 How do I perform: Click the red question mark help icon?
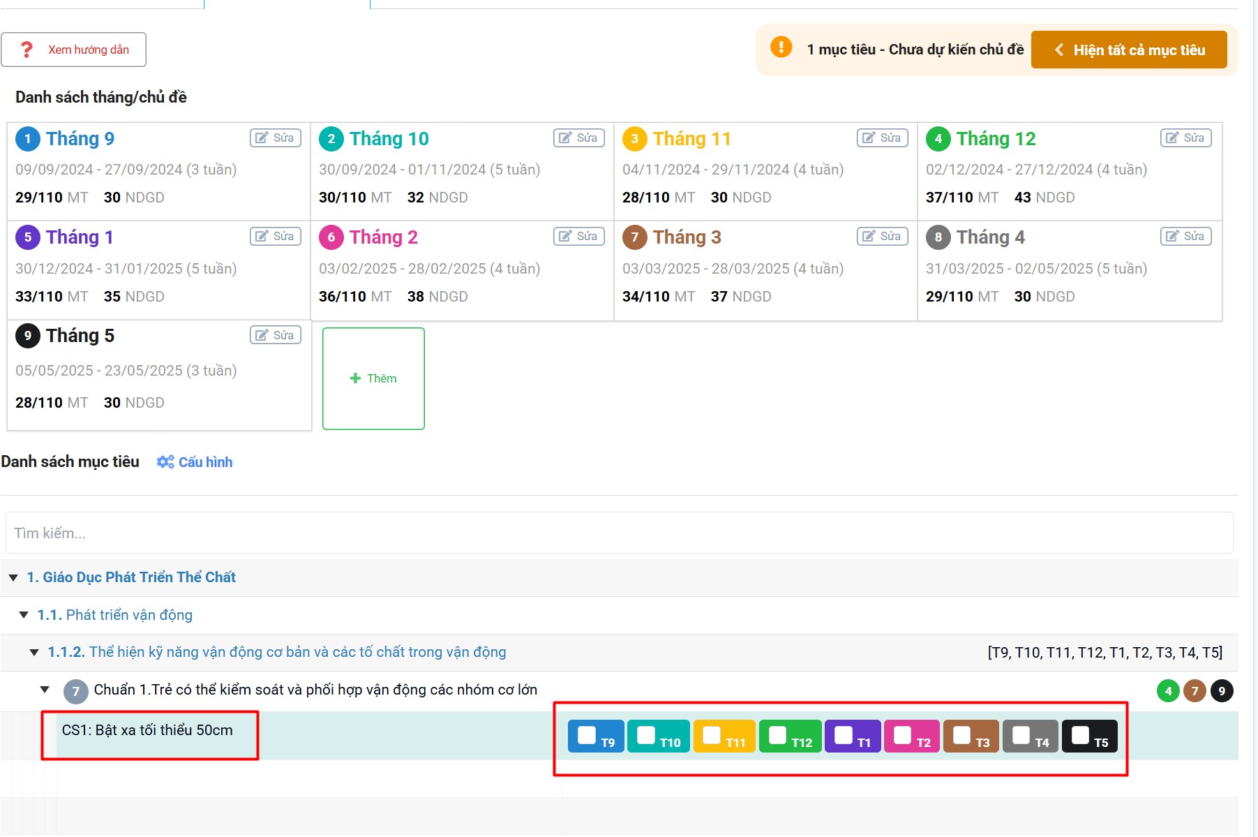point(27,50)
